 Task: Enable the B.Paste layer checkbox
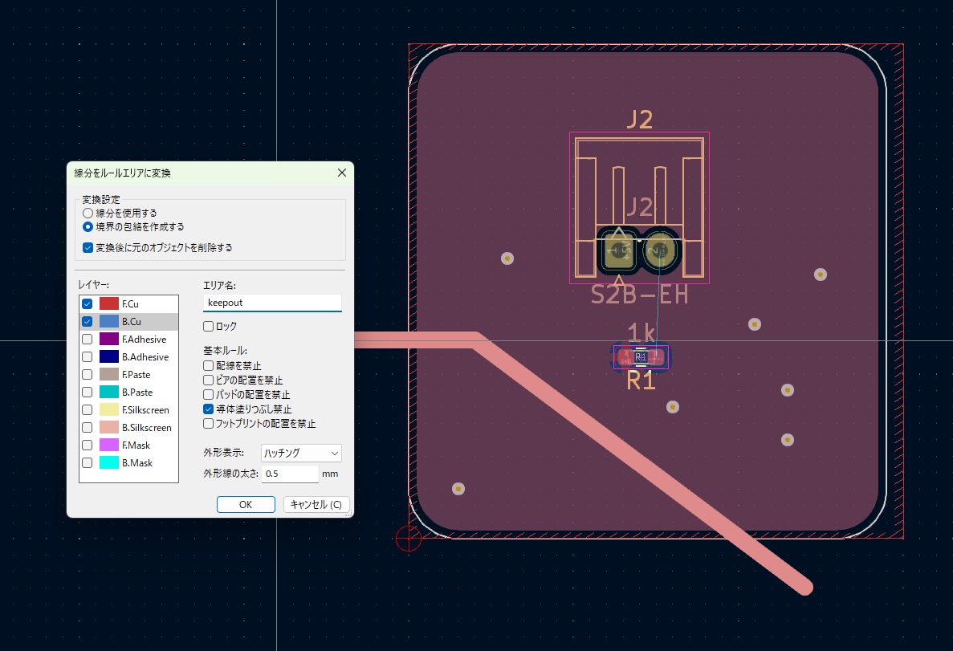pyautogui.click(x=88, y=392)
